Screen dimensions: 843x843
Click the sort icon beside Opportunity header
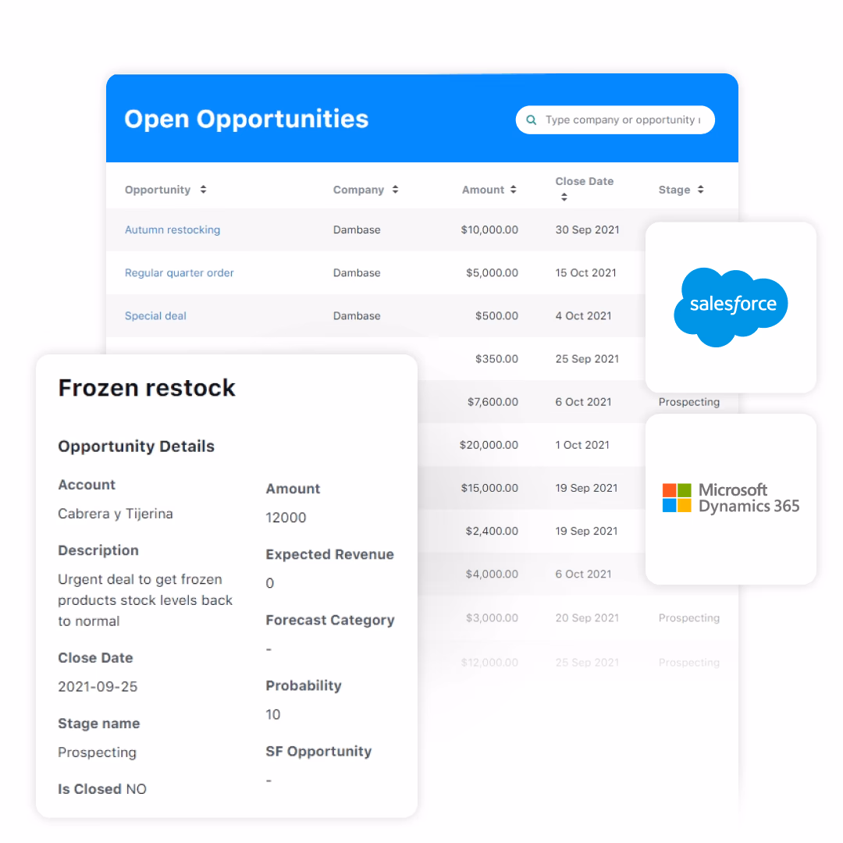[203, 189]
